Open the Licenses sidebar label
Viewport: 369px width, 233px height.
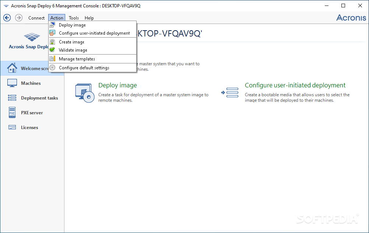29,128
